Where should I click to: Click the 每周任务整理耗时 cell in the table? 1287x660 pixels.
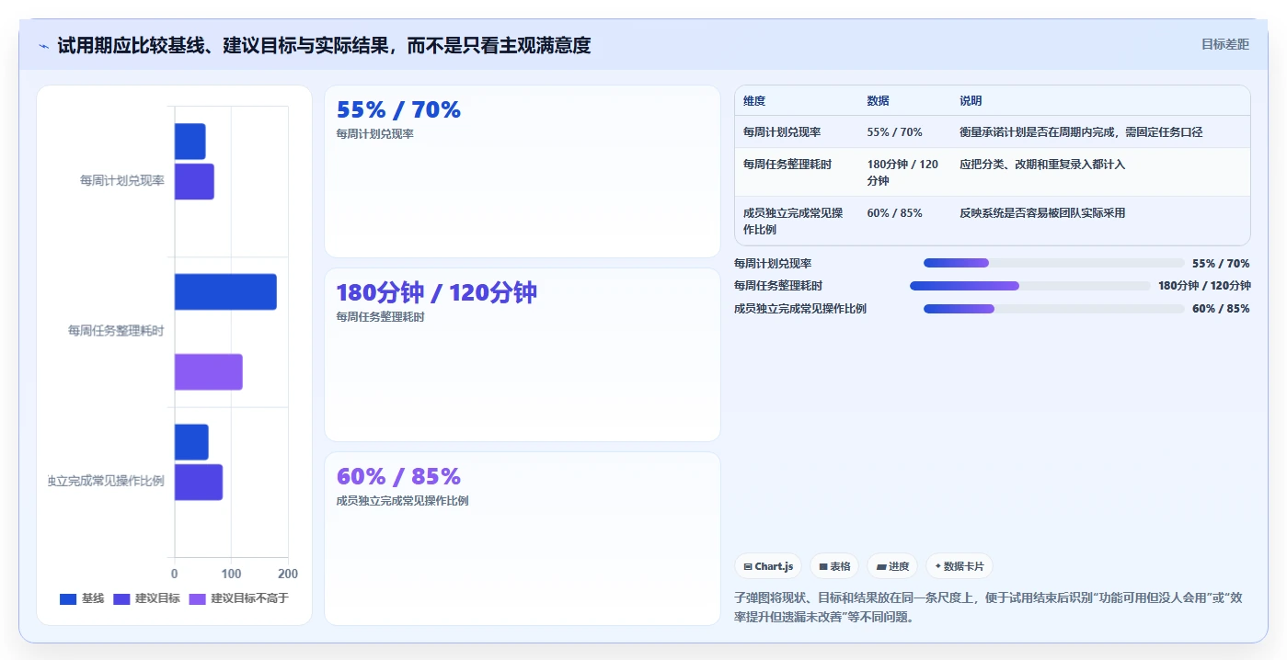(787, 165)
